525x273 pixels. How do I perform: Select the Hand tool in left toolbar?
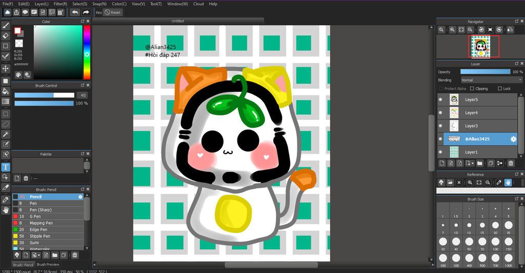click(6, 210)
